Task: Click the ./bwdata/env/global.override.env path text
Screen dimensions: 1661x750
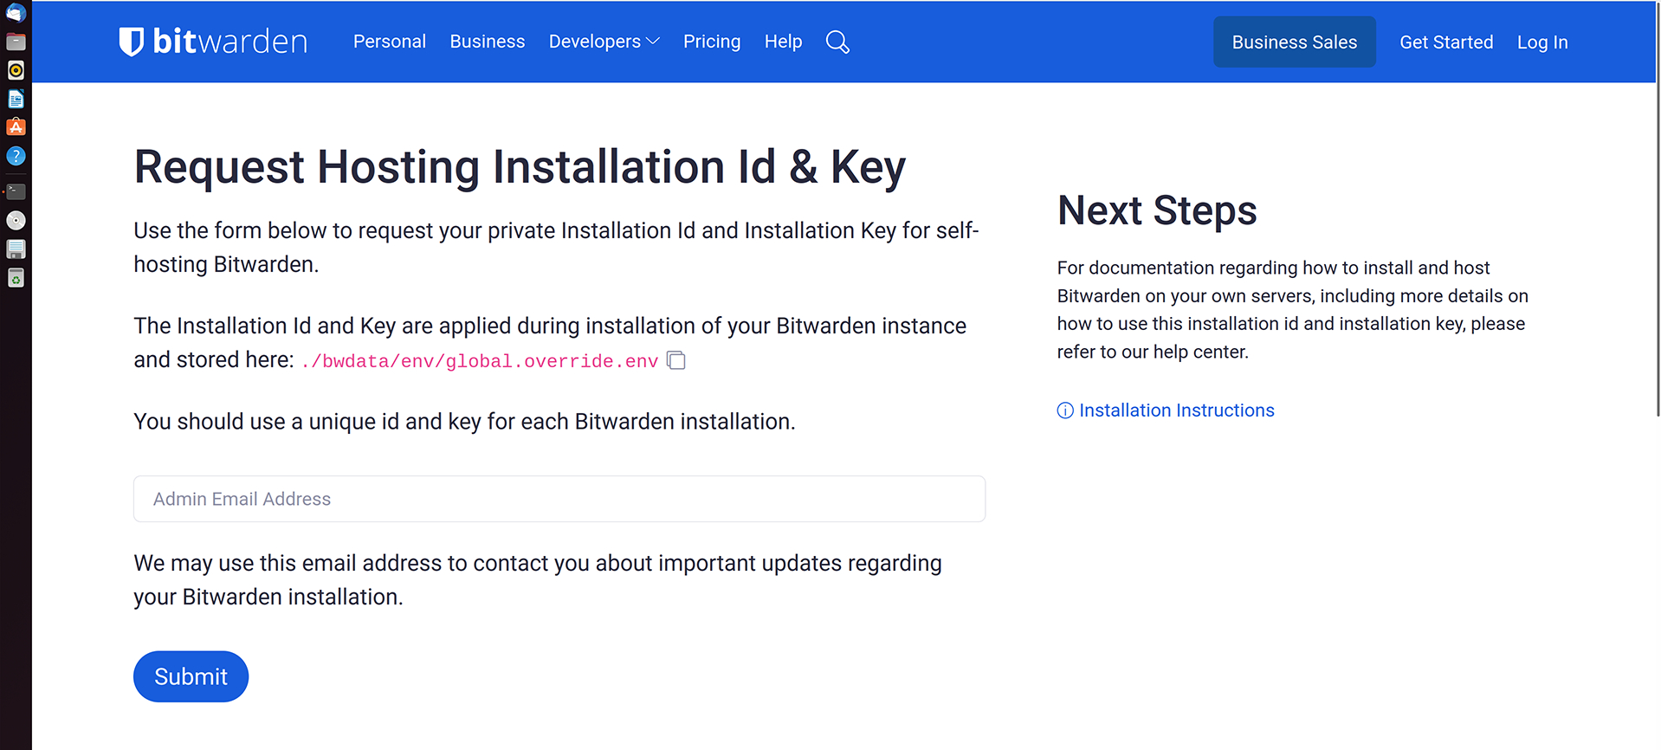Action: (x=480, y=361)
